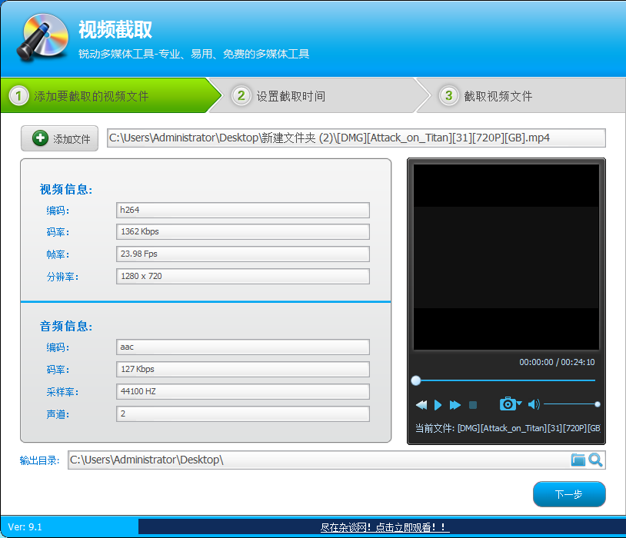The image size is (626, 538).
Task: Click the 输出目录 label
Action: [39, 460]
